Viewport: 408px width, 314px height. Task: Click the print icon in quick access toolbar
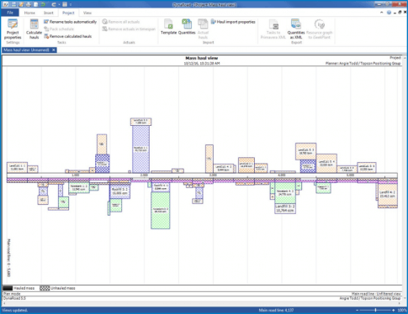point(29,4)
